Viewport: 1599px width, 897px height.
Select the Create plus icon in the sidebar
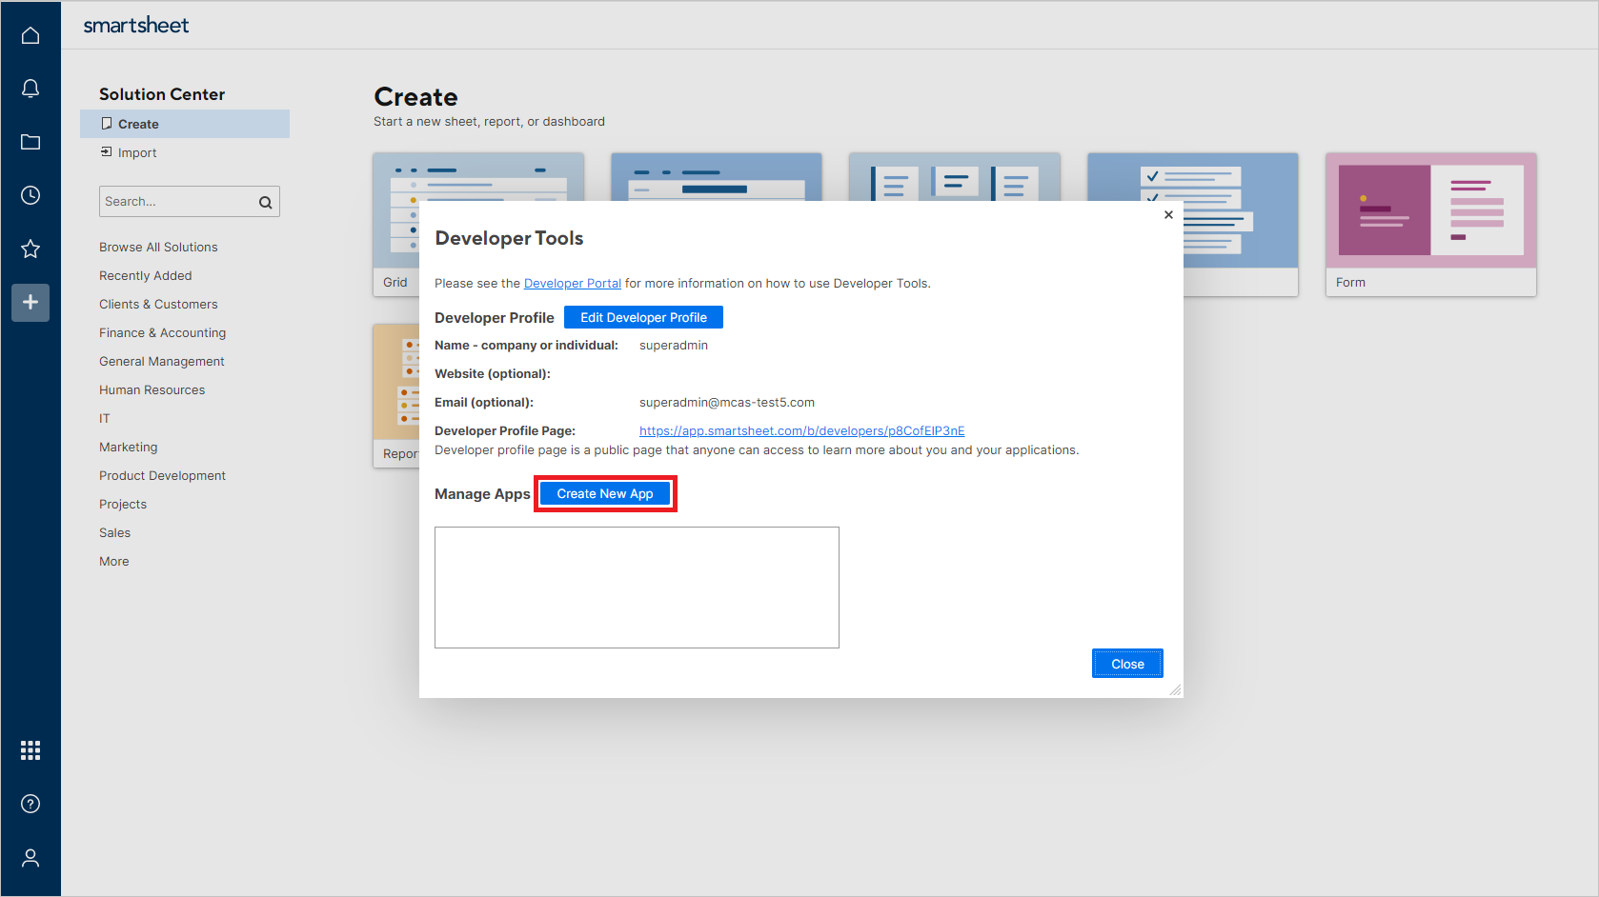[x=30, y=303]
